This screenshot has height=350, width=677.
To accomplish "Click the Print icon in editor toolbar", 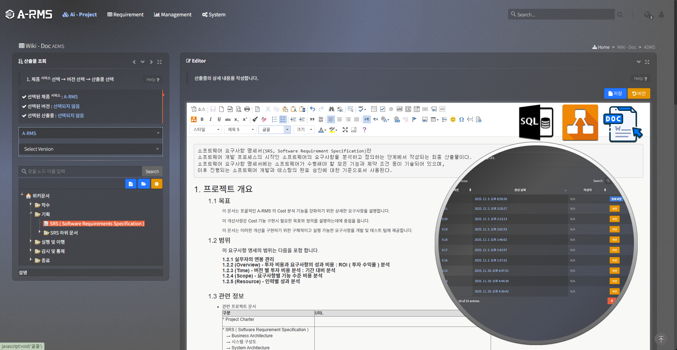I will pos(247,109).
